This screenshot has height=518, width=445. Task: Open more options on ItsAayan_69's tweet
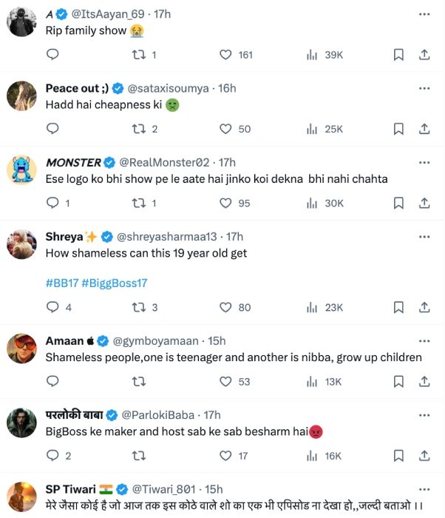(424, 14)
